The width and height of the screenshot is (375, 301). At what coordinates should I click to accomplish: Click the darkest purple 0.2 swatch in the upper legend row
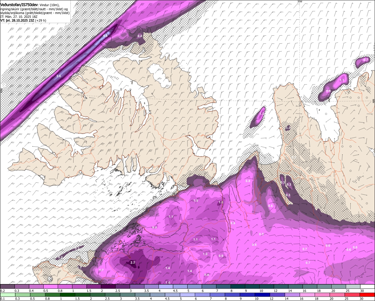(7, 286)
